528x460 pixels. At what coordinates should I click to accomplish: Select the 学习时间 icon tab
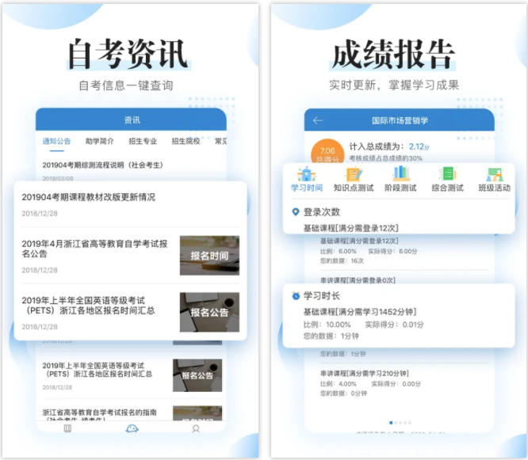tap(306, 180)
